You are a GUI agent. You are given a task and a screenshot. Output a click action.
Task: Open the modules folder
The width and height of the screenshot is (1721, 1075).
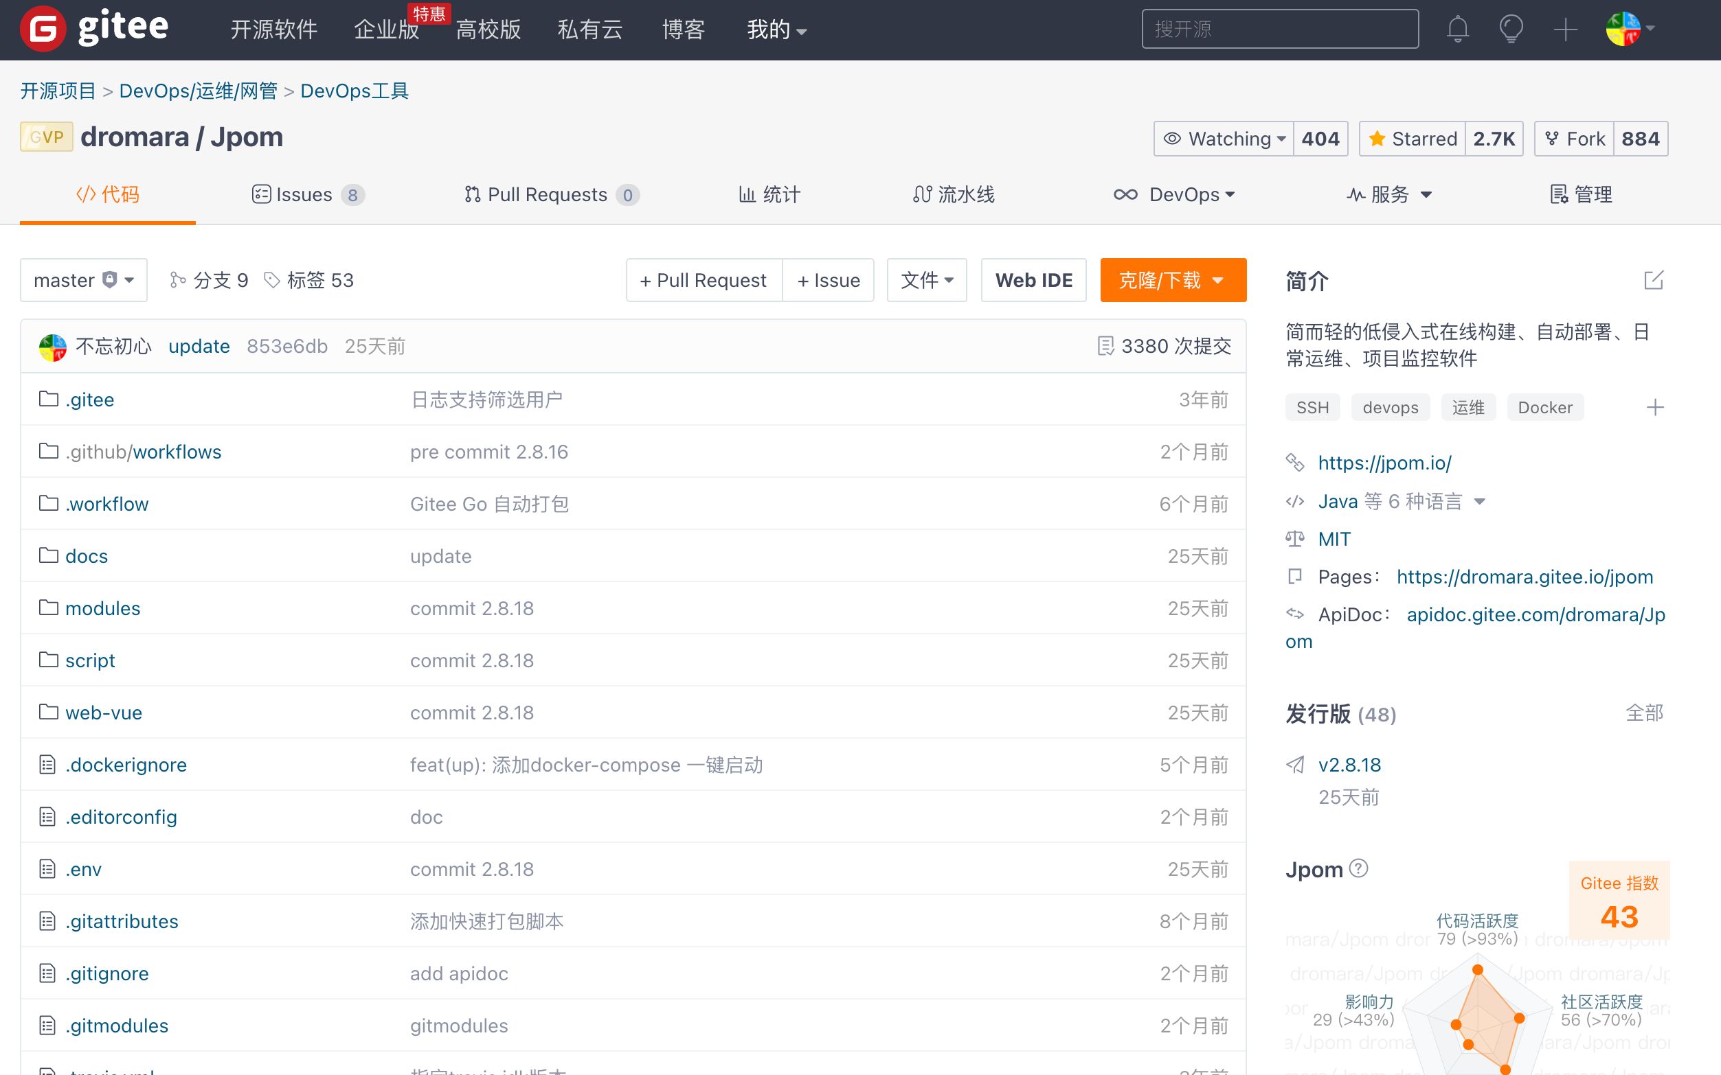coord(103,608)
